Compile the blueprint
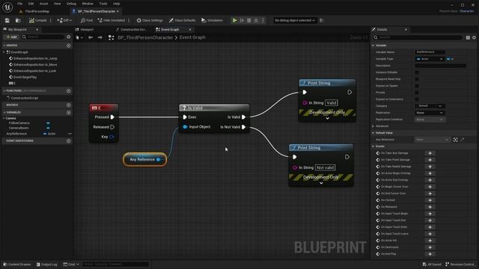This screenshot has height=269, width=479. coord(38,20)
